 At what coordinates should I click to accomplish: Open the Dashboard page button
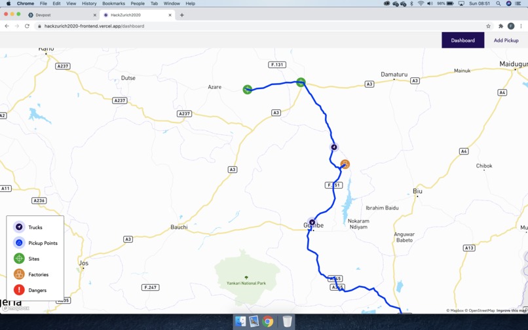[x=462, y=40]
